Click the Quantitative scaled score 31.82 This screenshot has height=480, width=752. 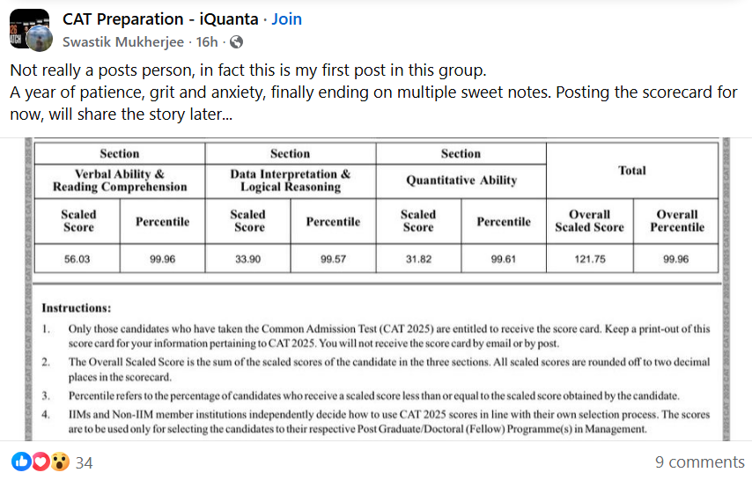pos(417,260)
